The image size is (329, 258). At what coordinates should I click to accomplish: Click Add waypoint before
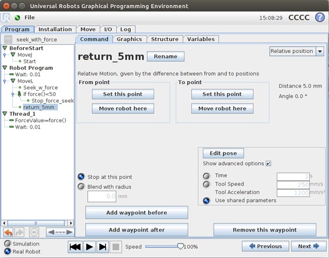pos(136,212)
